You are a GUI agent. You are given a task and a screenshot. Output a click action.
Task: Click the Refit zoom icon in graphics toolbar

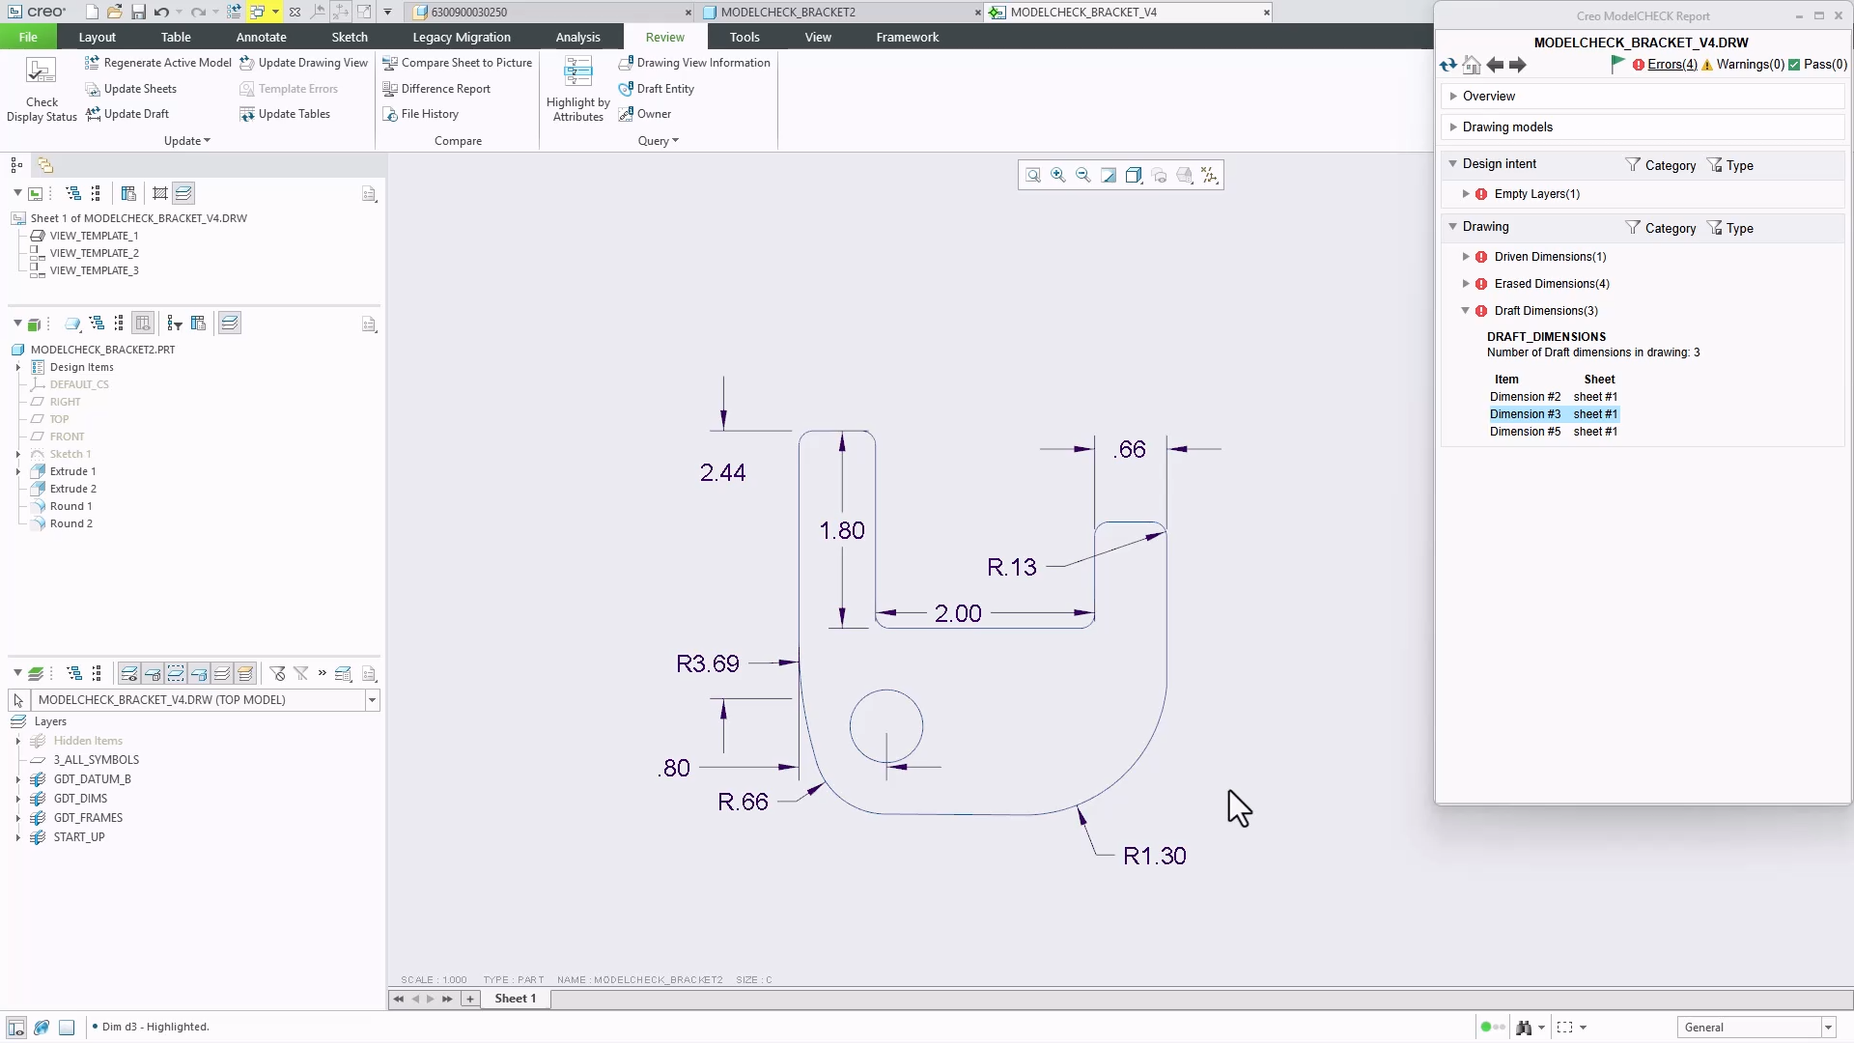[1033, 175]
